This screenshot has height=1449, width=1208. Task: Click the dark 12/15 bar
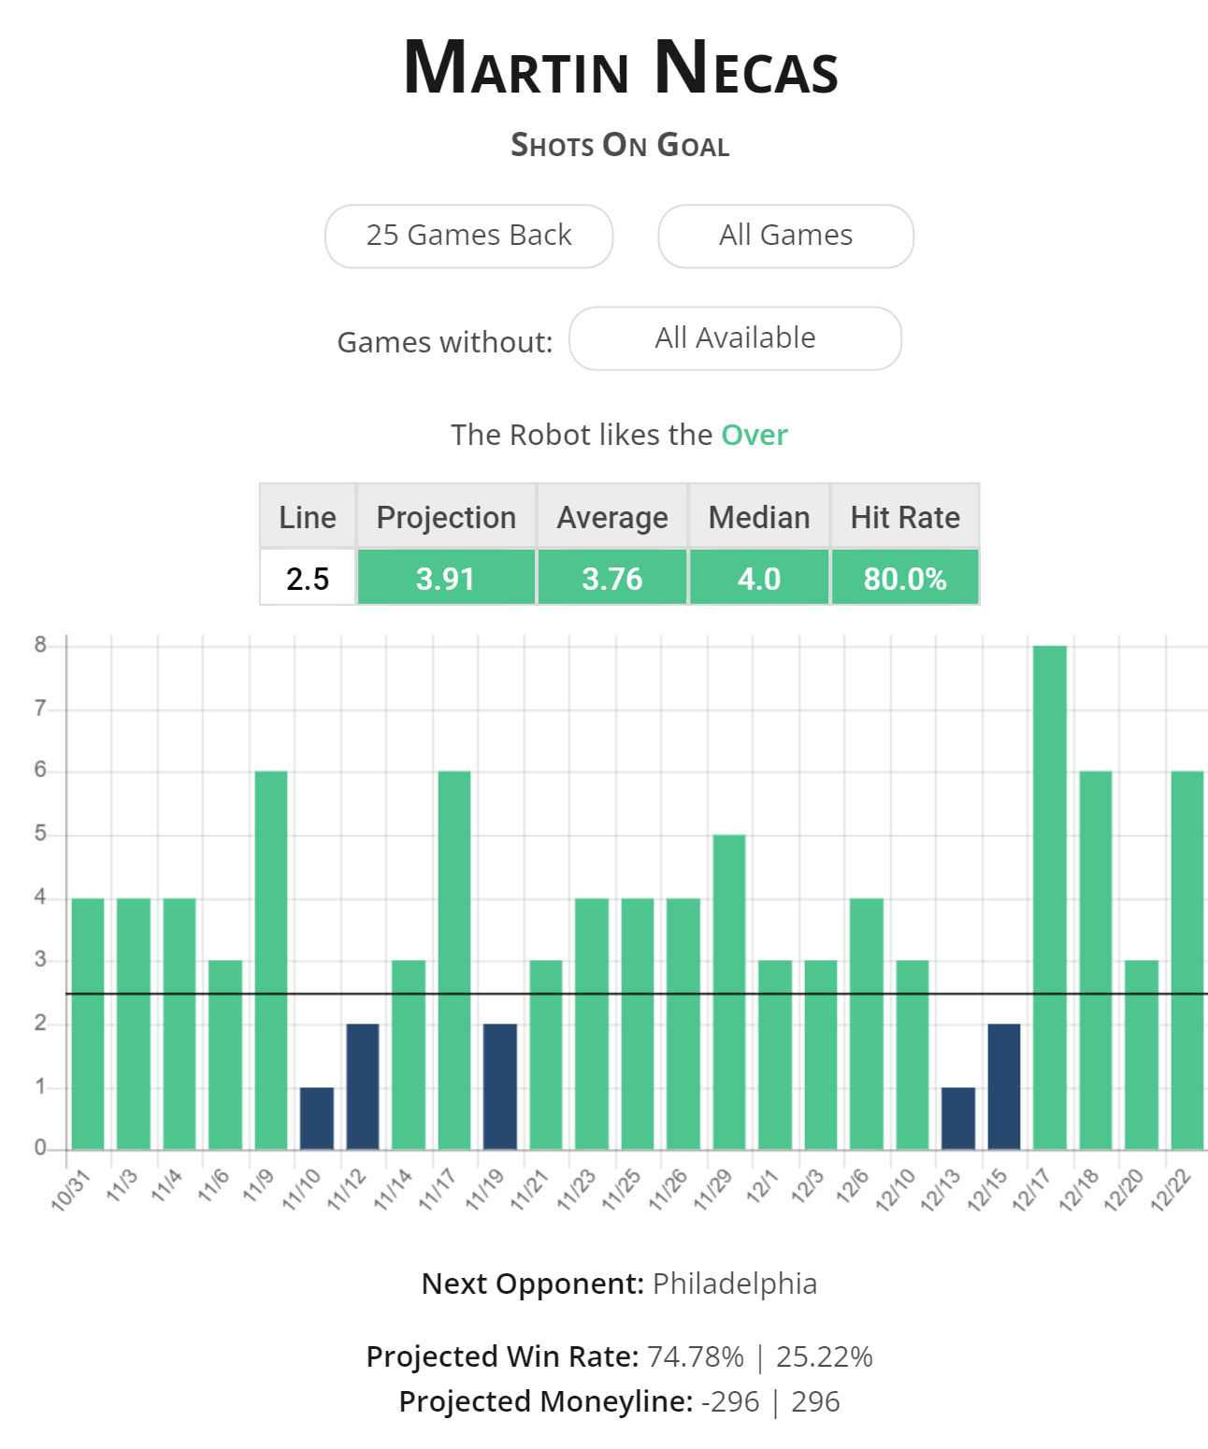point(1004,1087)
